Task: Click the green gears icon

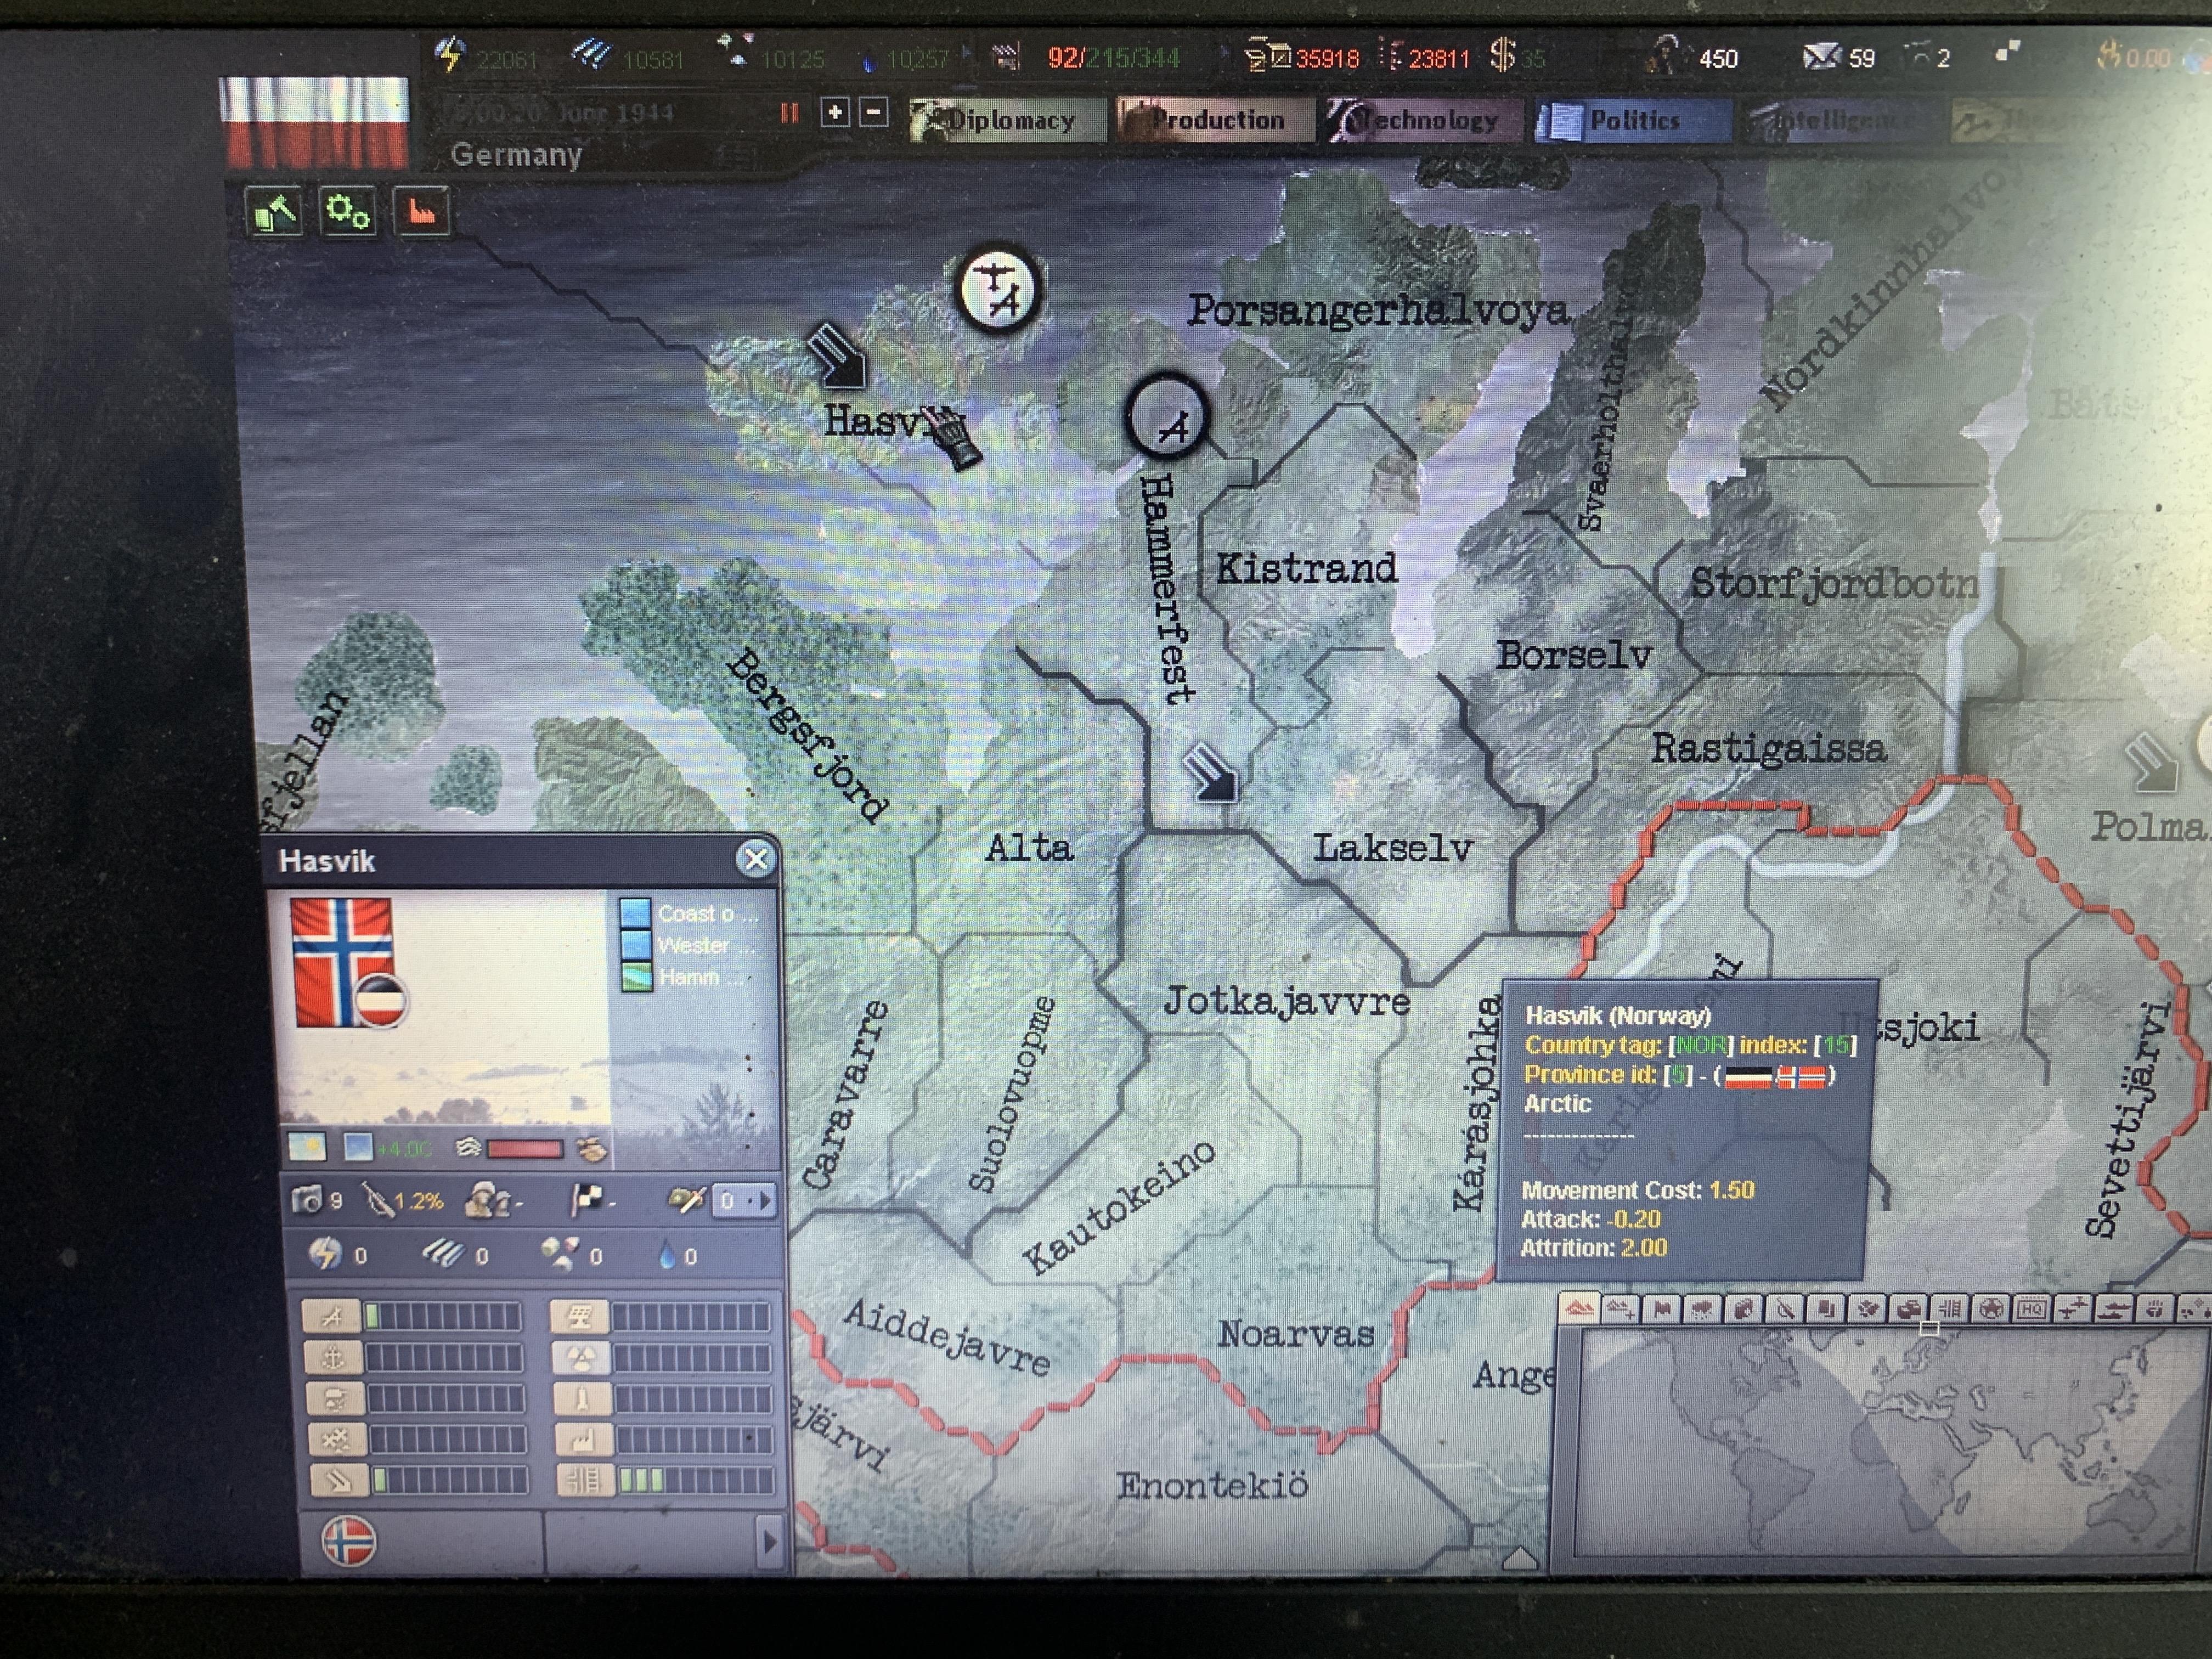Action: [347, 211]
